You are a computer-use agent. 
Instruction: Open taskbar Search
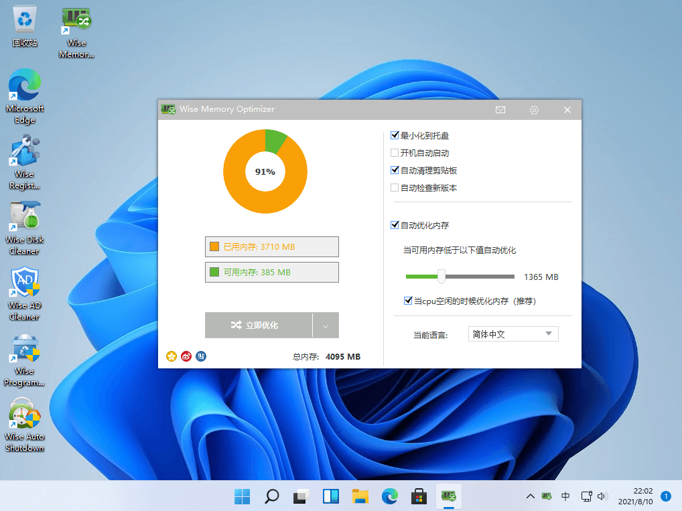pos(272,496)
